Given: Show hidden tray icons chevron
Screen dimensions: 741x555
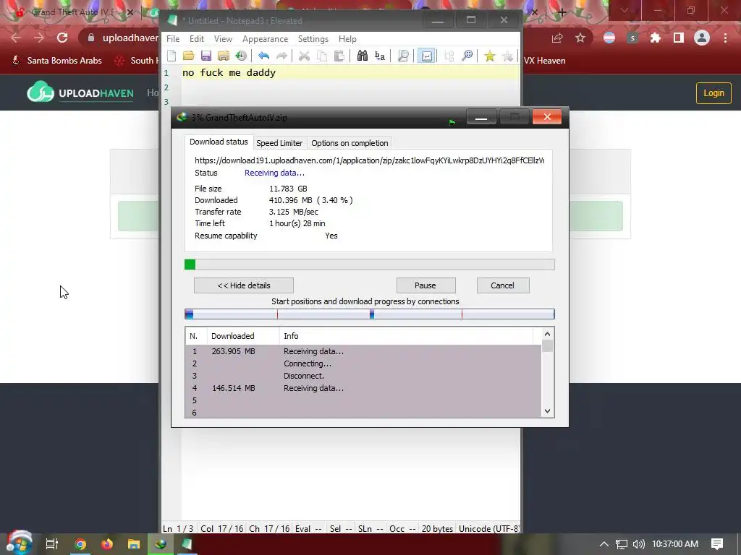Looking at the screenshot, I should point(604,544).
